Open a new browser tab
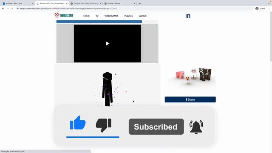The image size is (272, 153). pos(140,3)
